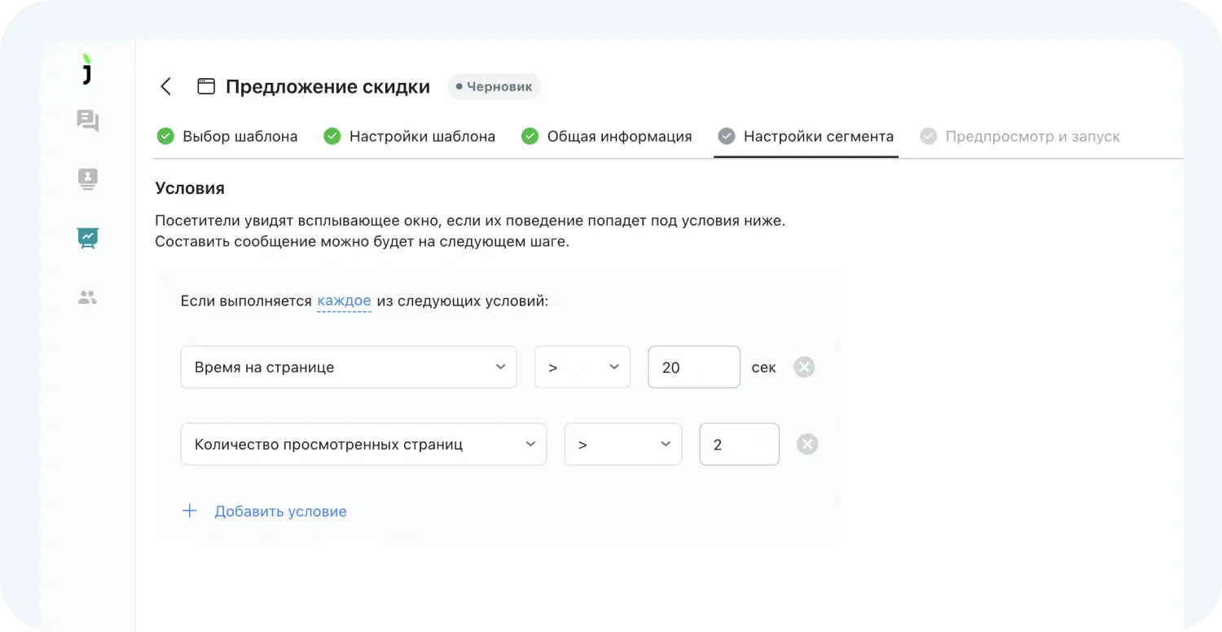Go back using the left arrow icon
Viewport: 1222px width, 632px height.
(x=166, y=86)
